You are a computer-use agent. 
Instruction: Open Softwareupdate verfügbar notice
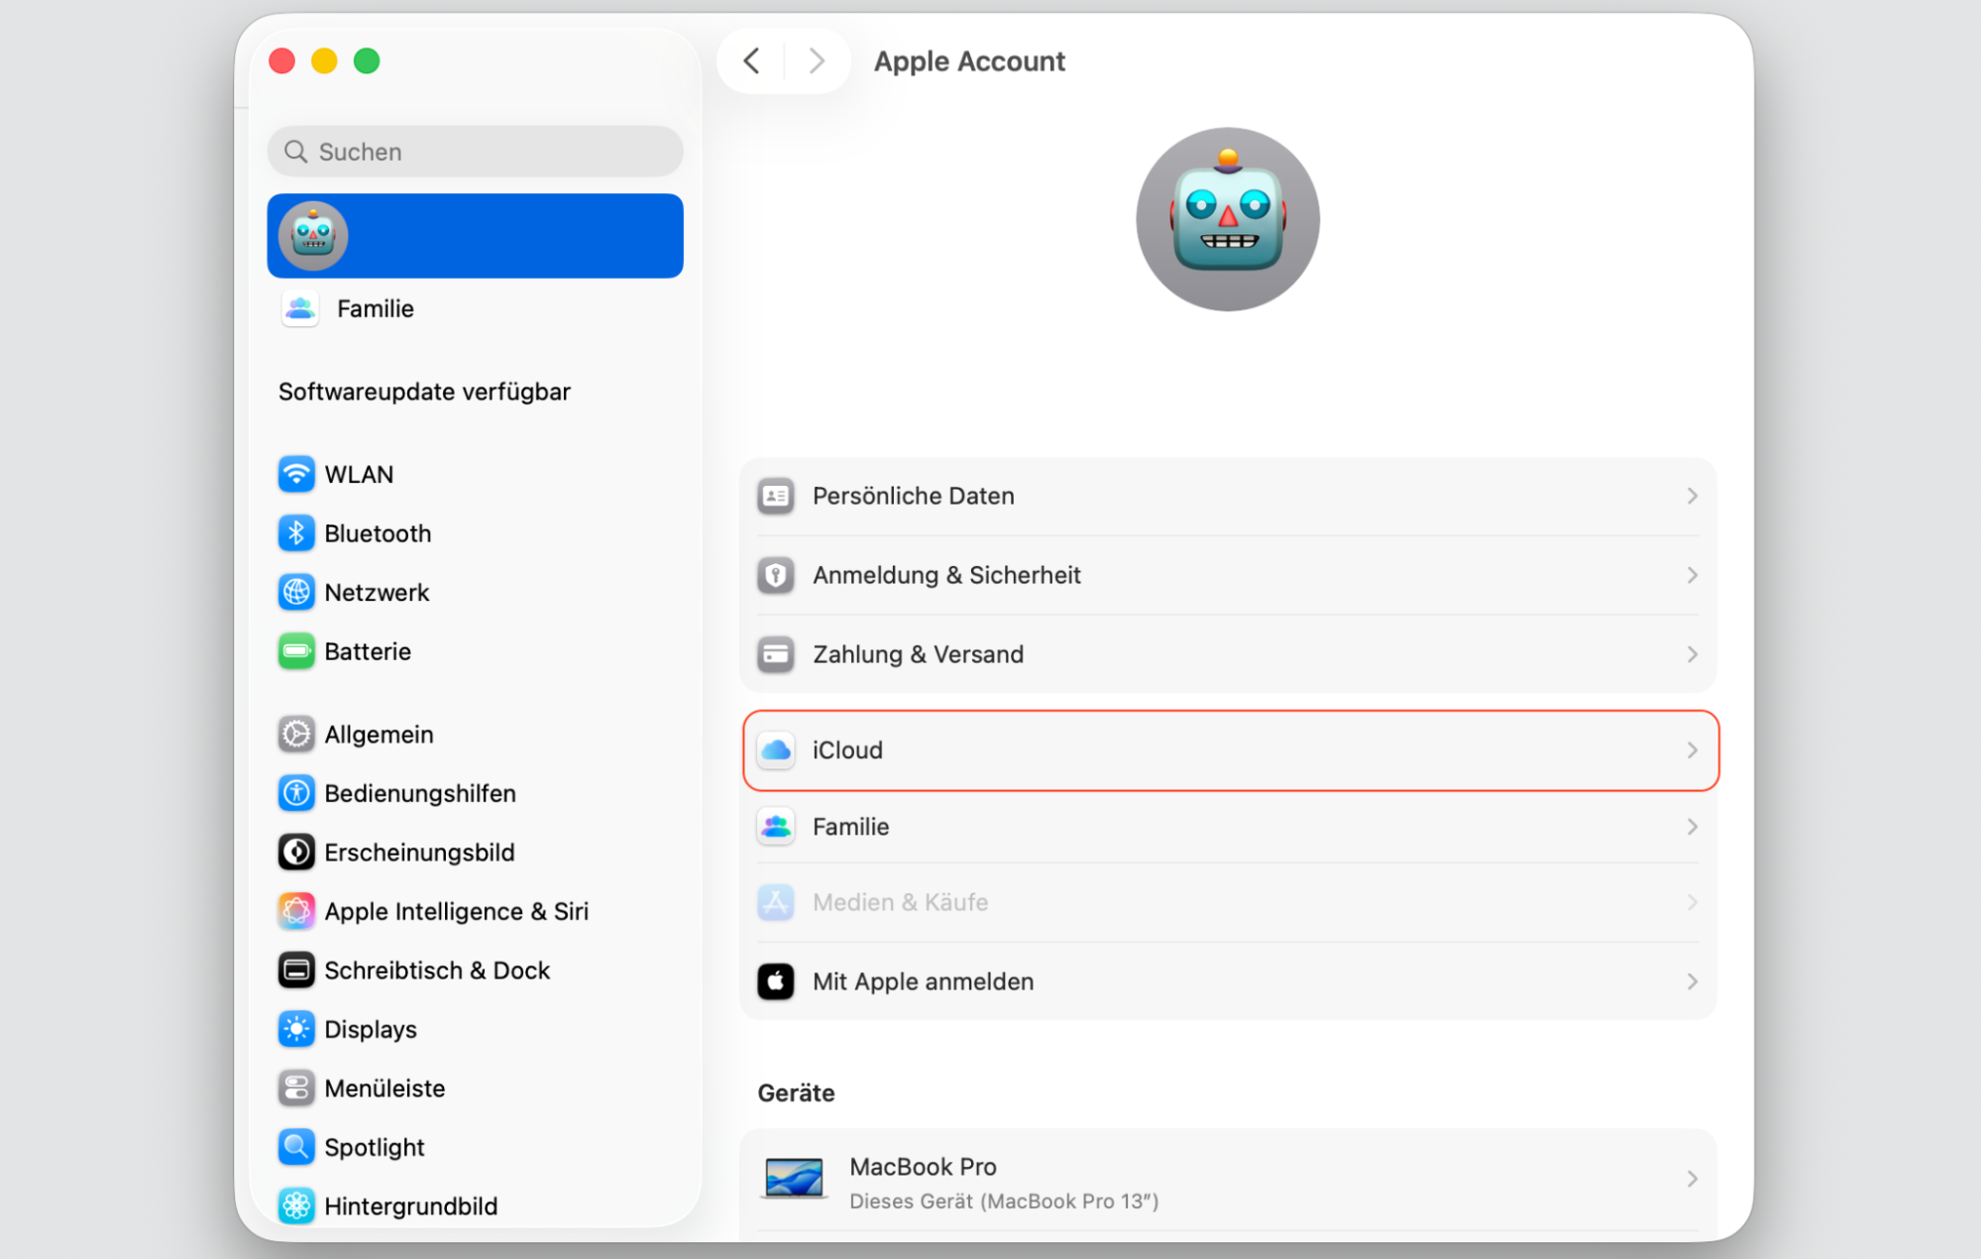(x=424, y=392)
